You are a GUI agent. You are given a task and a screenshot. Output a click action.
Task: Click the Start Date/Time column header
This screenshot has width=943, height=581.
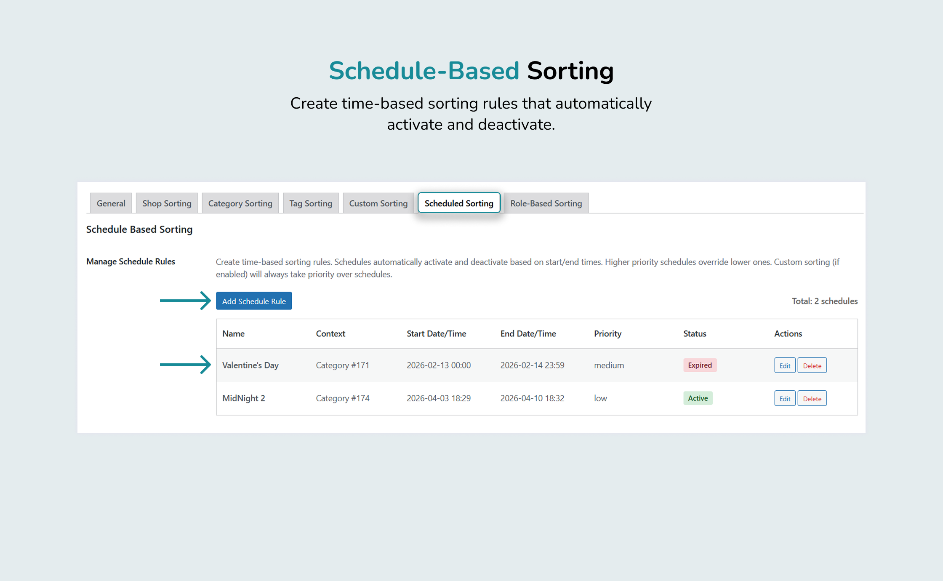coord(436,333)
